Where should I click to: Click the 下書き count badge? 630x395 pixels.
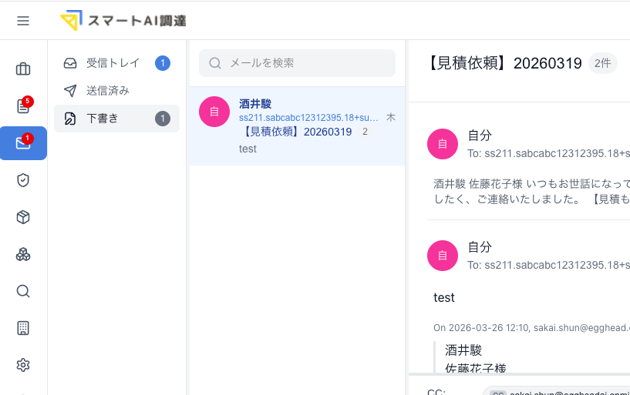coord(163,119)
